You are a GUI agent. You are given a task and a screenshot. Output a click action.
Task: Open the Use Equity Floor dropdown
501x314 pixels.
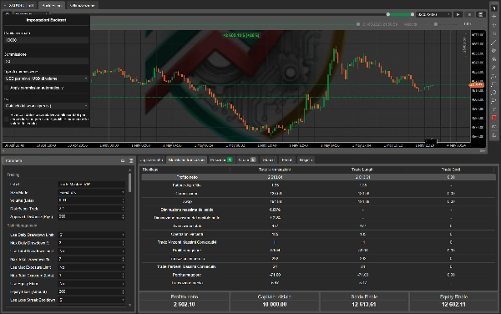[x=91, y=284]
